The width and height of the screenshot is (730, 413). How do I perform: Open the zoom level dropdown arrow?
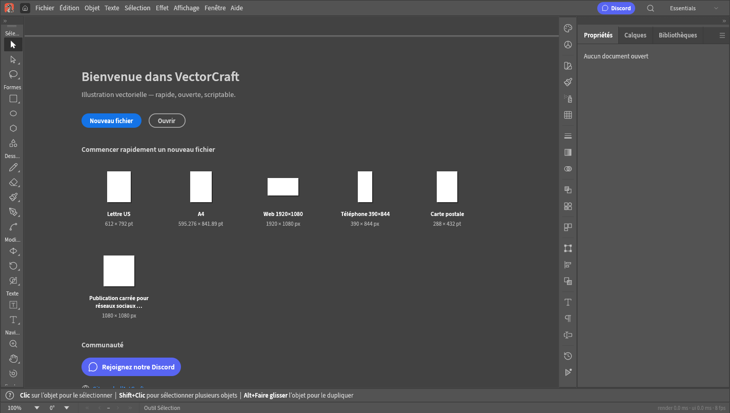point(37,408)
